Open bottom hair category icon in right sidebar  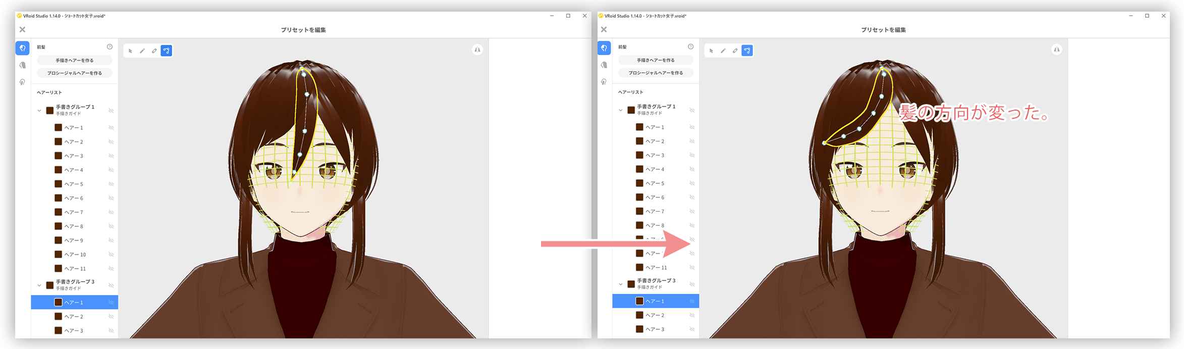point(604,82)
